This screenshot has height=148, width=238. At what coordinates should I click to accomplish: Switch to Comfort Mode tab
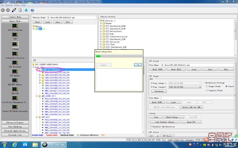click(x=15, y=17)
